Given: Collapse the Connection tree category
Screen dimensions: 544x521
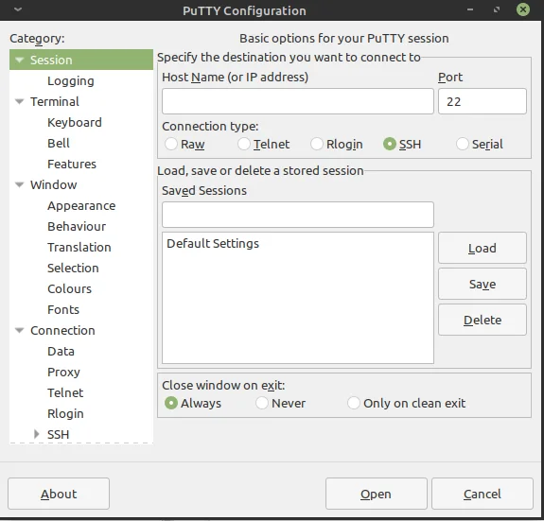Looking at the screenshot, I should [x=20, y=330].
